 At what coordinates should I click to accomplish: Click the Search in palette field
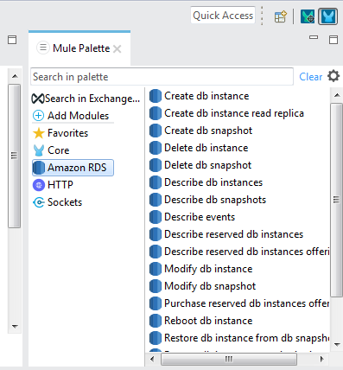(x=162, y=77)
